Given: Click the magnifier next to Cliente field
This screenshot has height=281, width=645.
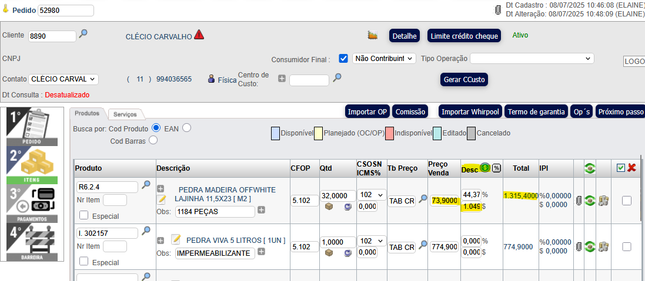Looking at the screenshot, I should (x=83, y=34).
